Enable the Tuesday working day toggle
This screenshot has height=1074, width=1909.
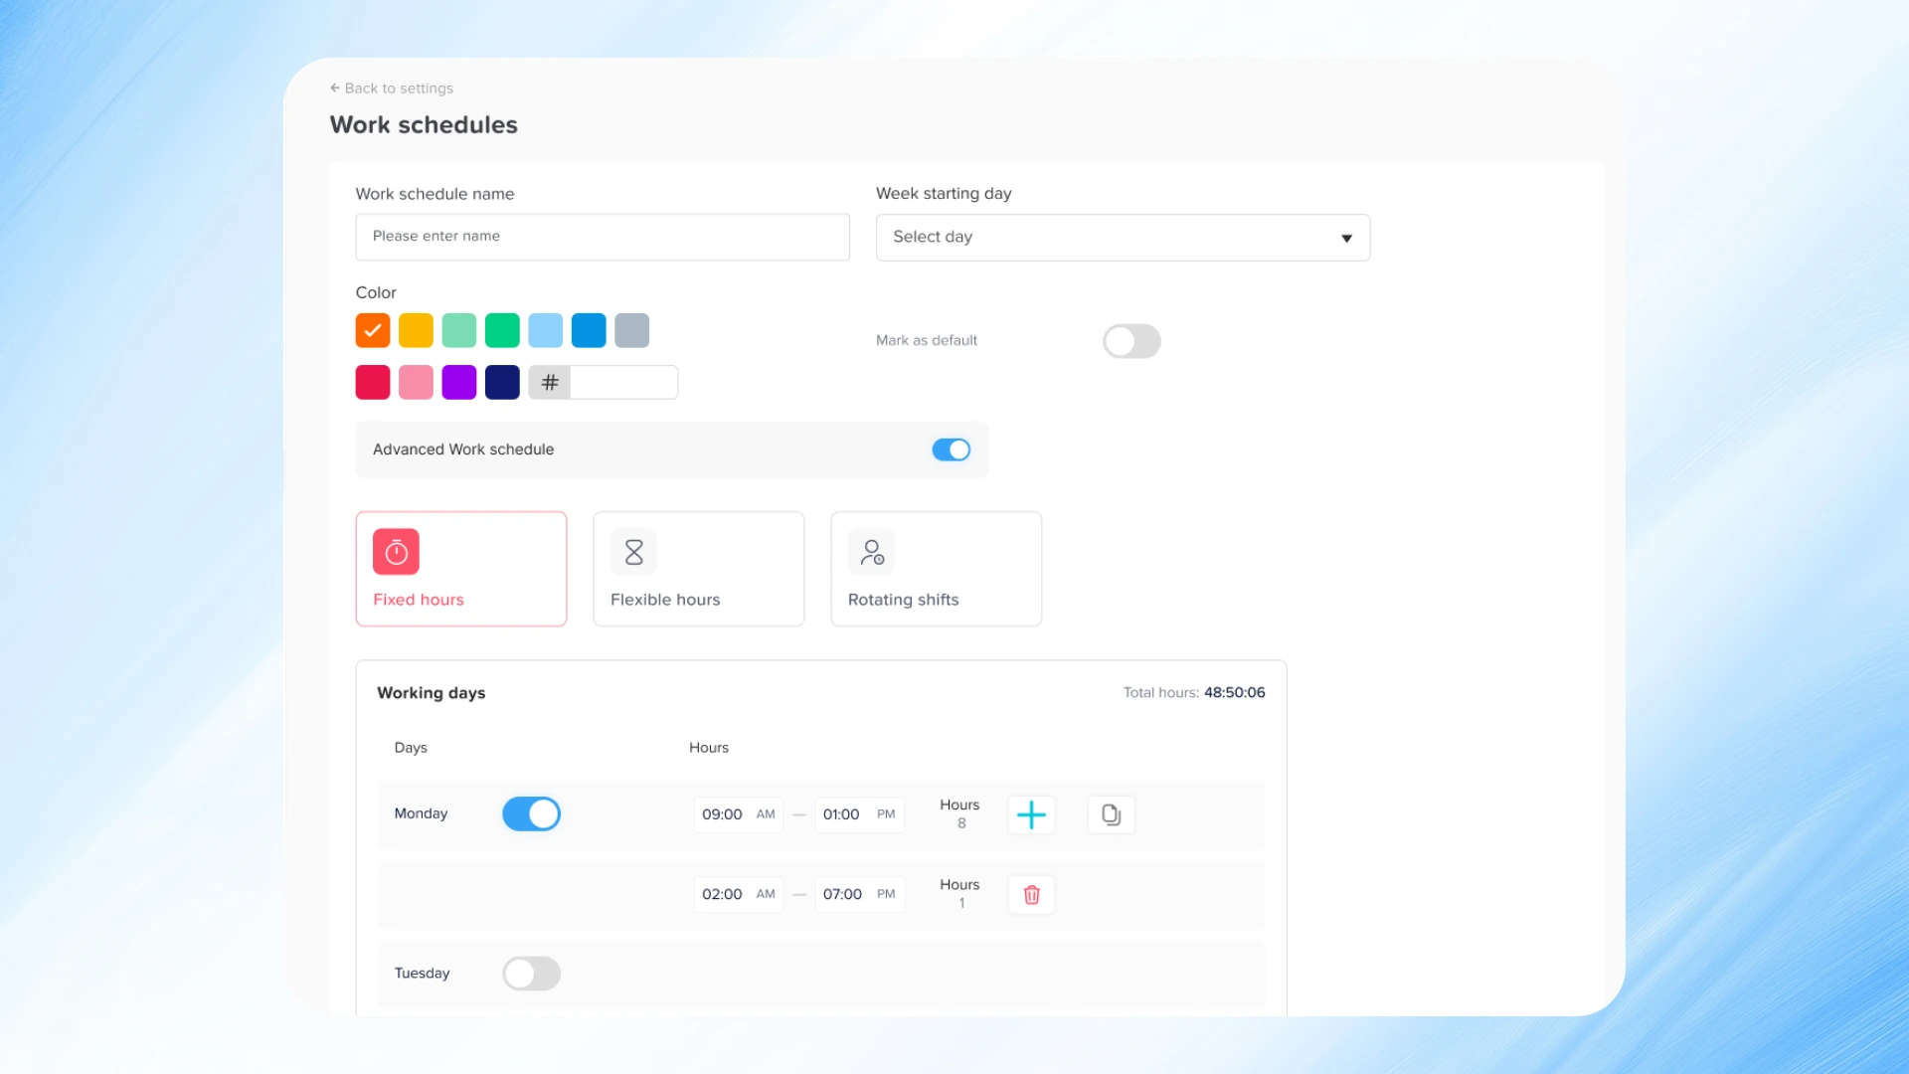click(531, 974)
